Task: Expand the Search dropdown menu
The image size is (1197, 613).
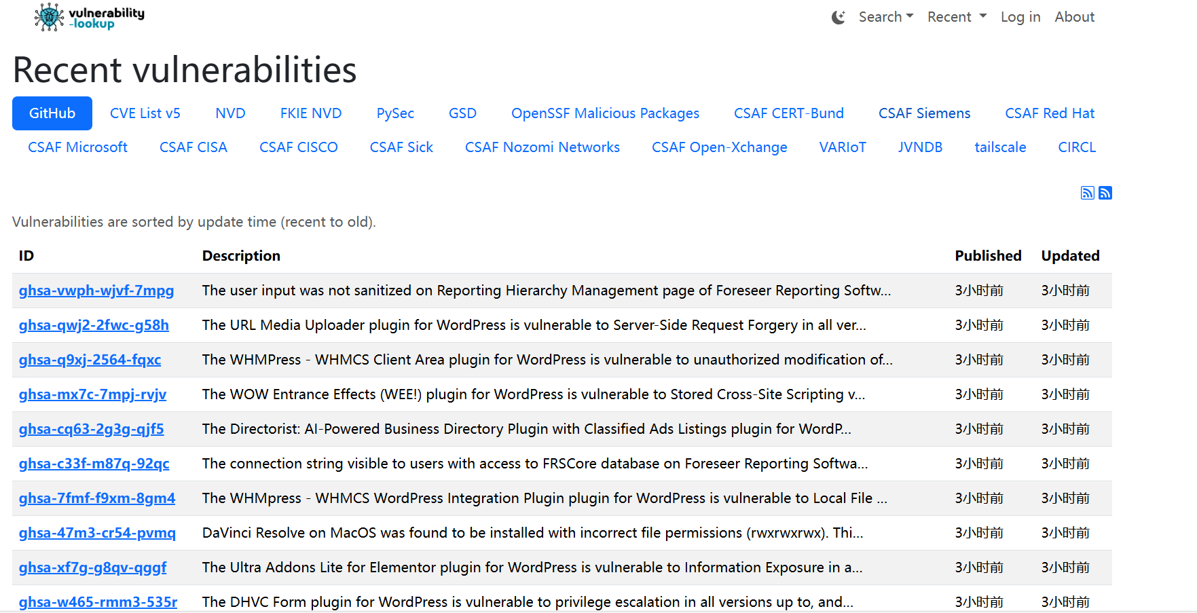Action: (x=886, y=17)
